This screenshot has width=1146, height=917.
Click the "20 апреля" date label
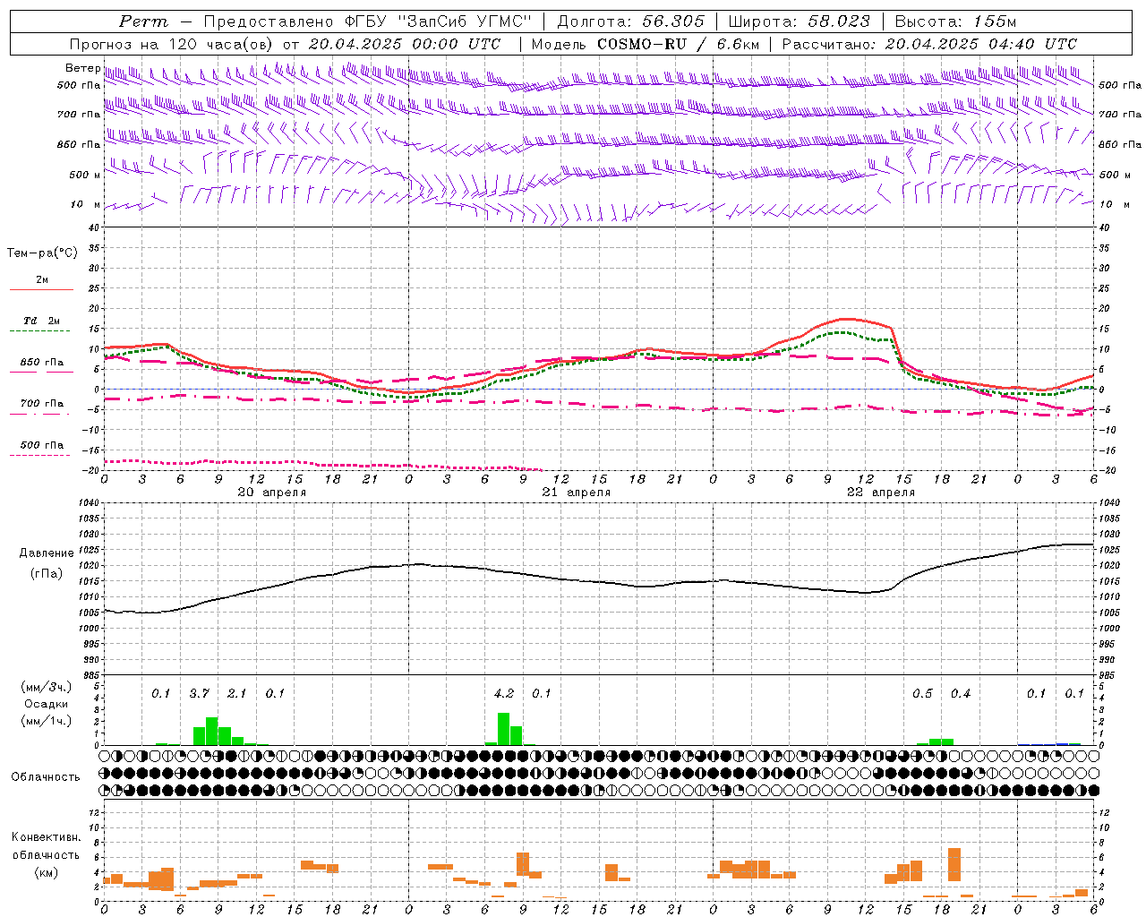click(272, 493)
